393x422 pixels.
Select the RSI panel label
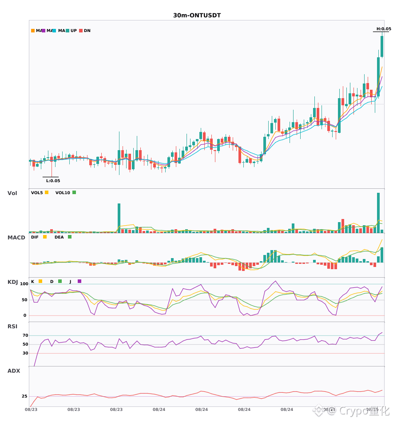tap(12, 326)
